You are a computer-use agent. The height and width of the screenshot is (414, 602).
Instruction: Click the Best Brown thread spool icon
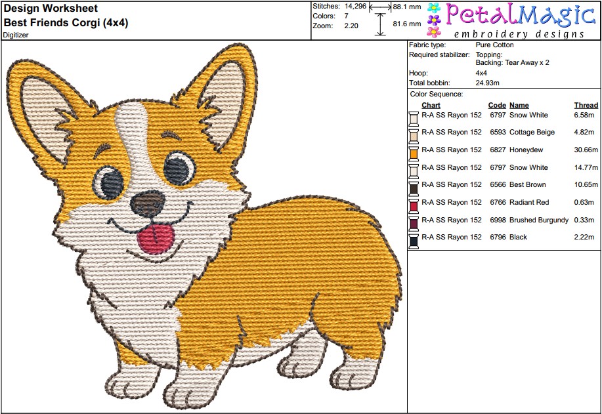point(414,188)
